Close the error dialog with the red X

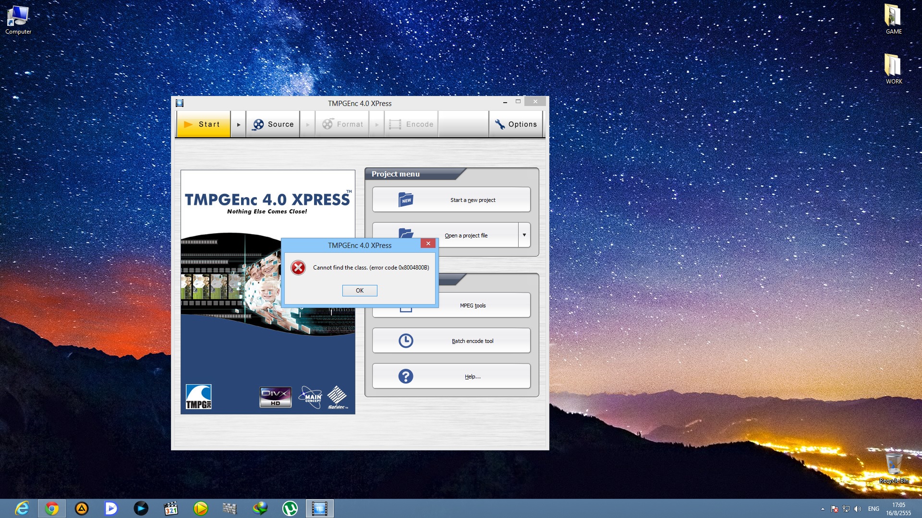coord(428,244)
